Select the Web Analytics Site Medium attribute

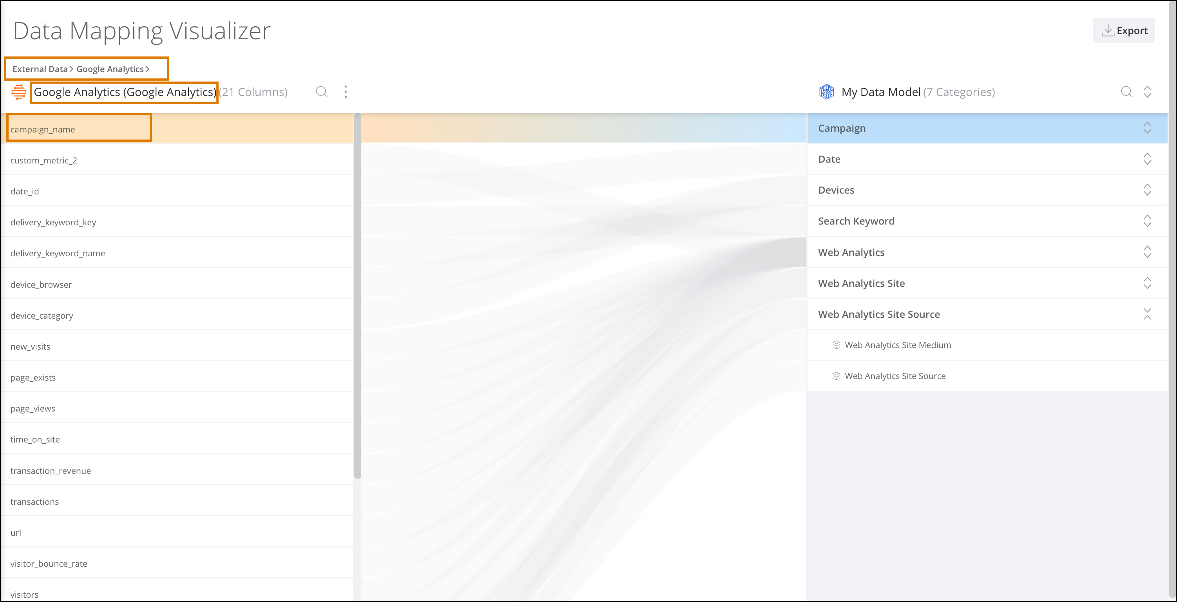pos(987,345)
